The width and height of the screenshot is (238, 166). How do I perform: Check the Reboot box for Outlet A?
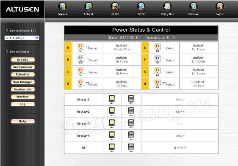[x=87, y=47]
